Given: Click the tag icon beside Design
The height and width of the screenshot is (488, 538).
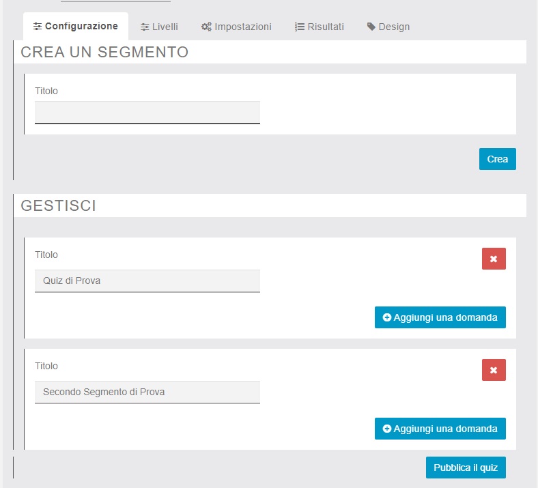Looking at the screenshot, I should point(371,27).
